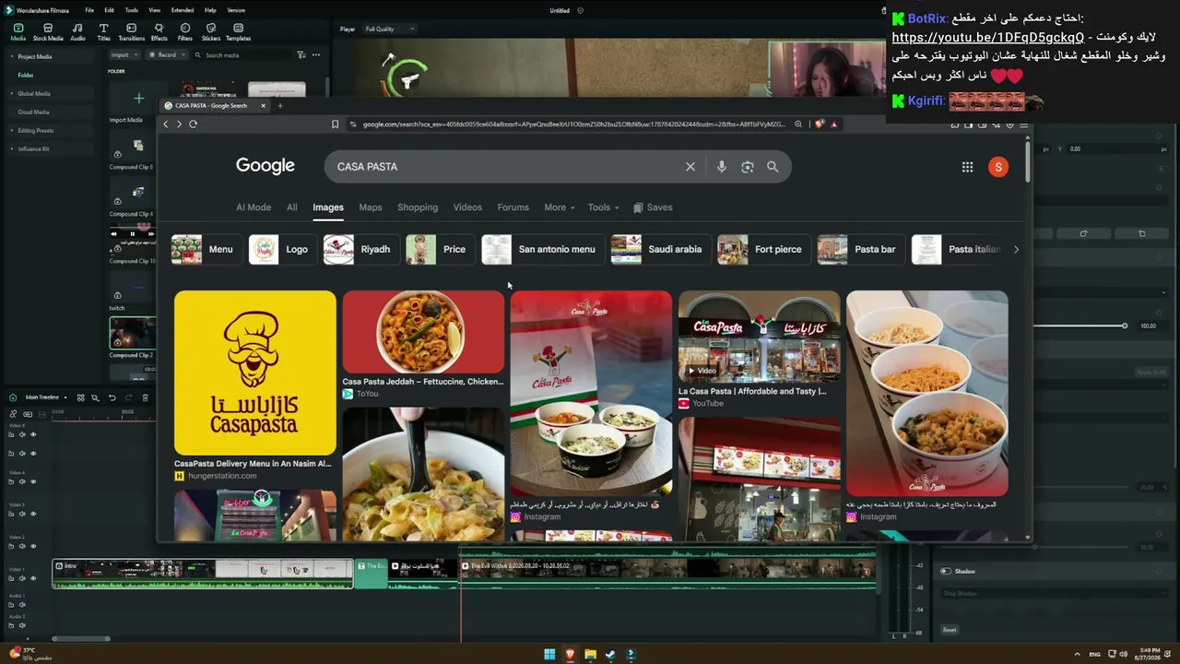Click timeline undo arrow in Filmora
Screen dimensions: 1180x664
pyautogui.click(x=112, y=397)
